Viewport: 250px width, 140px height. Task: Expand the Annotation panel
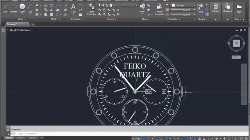77,19
